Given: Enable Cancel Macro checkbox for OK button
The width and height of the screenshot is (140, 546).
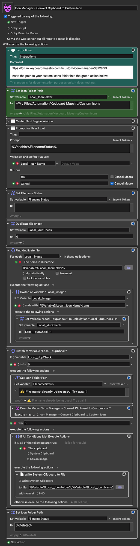Looking at the screenshot, I should (112, 177).
